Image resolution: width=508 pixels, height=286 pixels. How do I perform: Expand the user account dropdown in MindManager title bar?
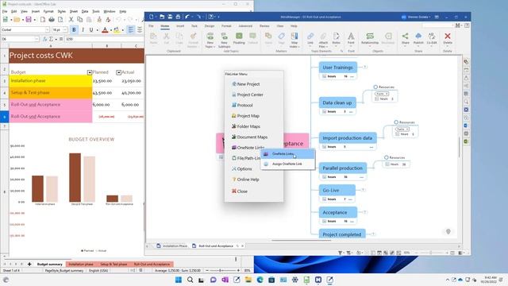pyautogui.click(x=429, y=17)
